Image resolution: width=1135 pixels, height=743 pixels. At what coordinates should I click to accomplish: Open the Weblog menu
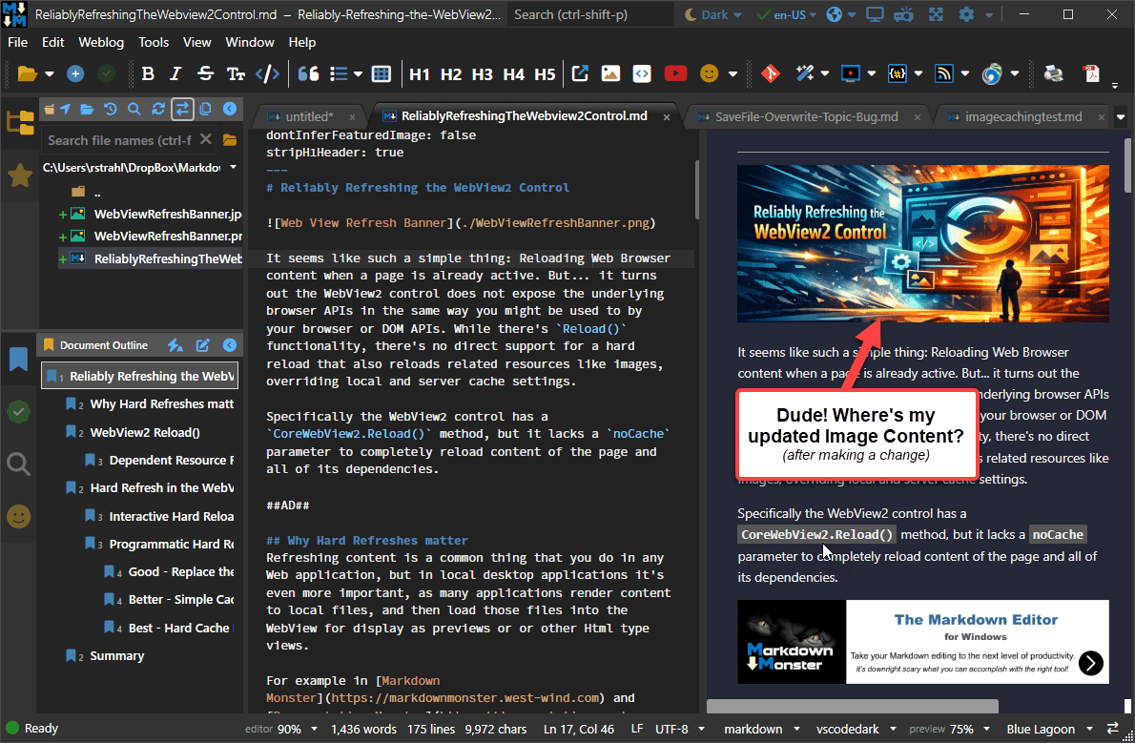(101, 42)
